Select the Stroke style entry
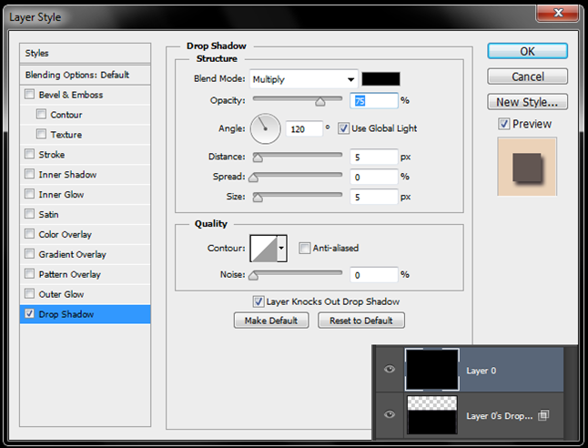The width and height of the screenshot is (588, 448). pos(52,155)
